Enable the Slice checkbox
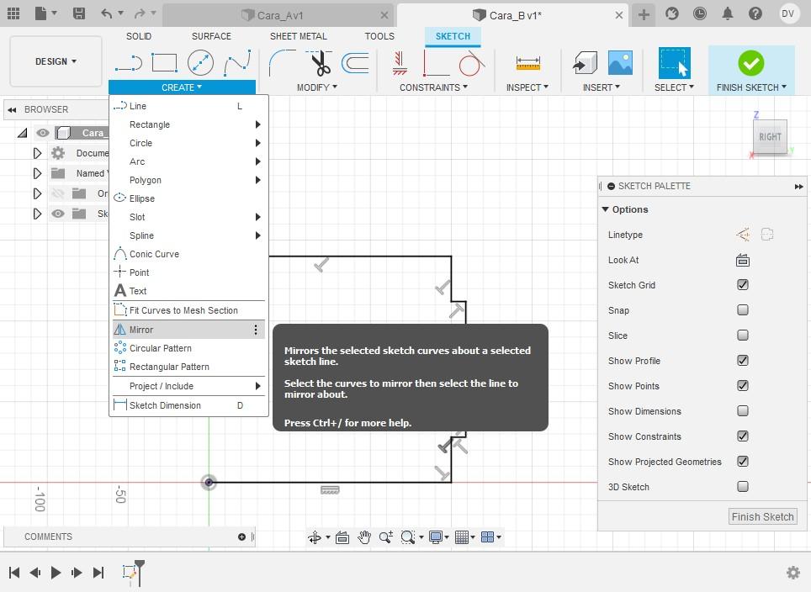The image size is (811, 592). (743, 336)
